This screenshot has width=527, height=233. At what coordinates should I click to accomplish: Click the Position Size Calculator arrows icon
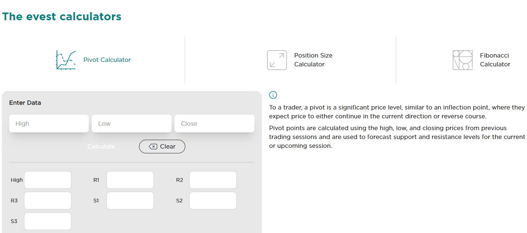tap(277, 60)
